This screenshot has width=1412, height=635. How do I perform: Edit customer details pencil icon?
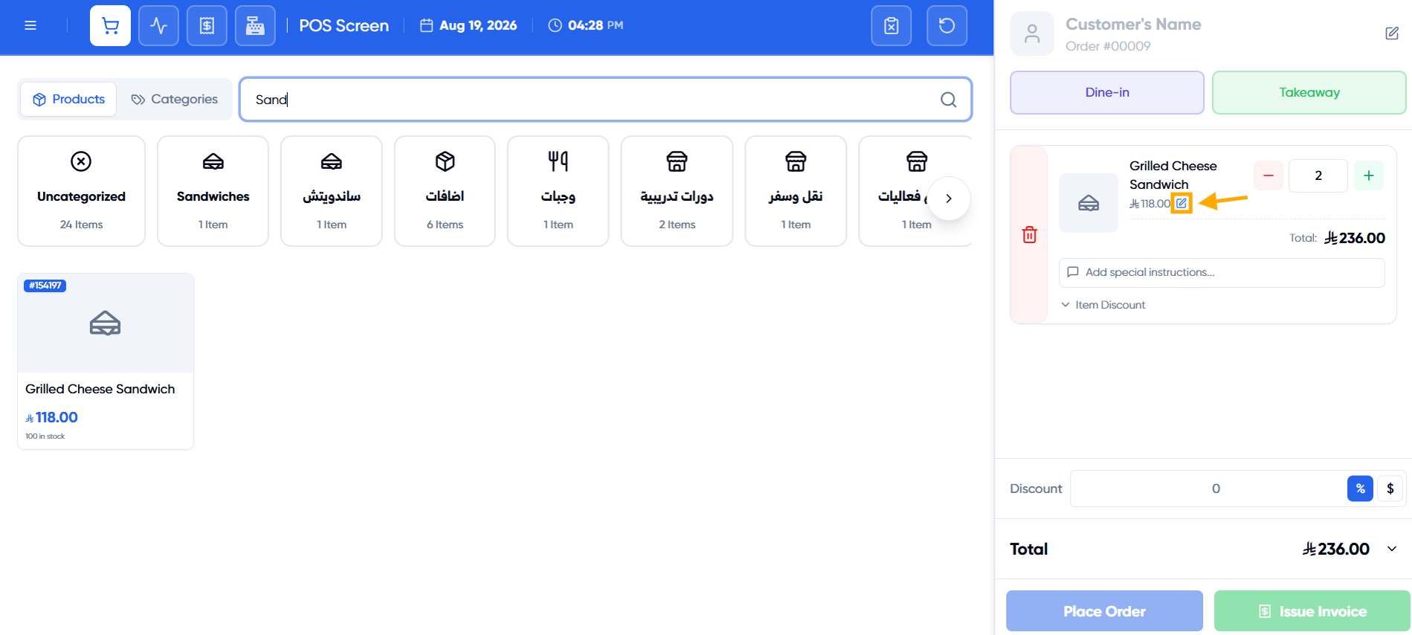click(x=1392, y=33)
